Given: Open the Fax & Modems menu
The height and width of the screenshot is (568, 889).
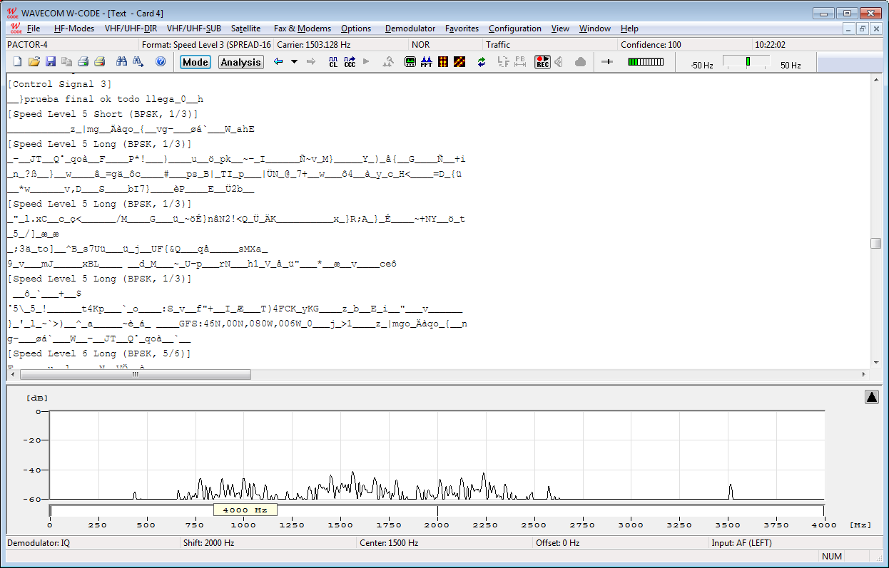Looking at the screenshot, I should [303, 29].
